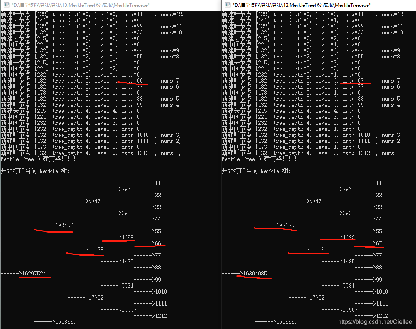Click the left MerkleTree.exe console window icon

coord(7,5)
